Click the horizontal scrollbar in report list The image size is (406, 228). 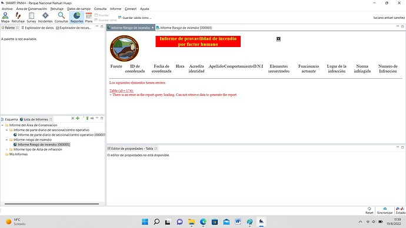coord(52,204)
